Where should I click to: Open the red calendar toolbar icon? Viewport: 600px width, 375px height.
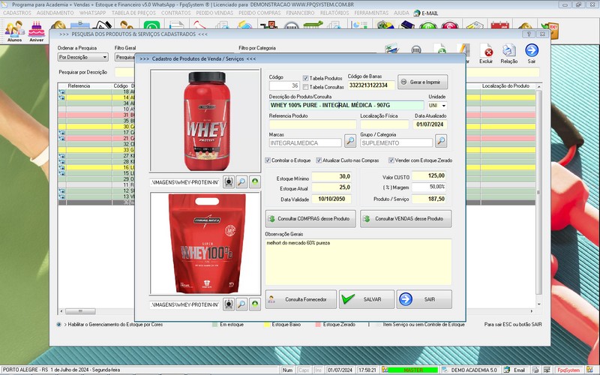(499, 25)
